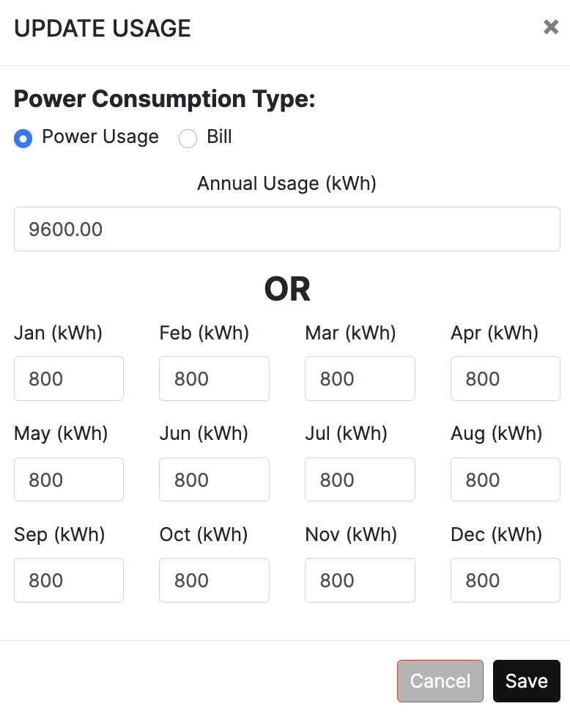Click the Oct (kWh) input
570x717 pixels.
[215, 581]
